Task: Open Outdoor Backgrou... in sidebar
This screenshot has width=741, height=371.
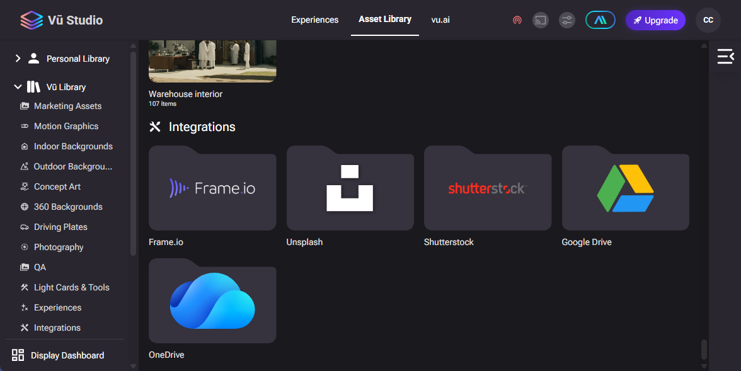Action: click(x=73, y=166)
